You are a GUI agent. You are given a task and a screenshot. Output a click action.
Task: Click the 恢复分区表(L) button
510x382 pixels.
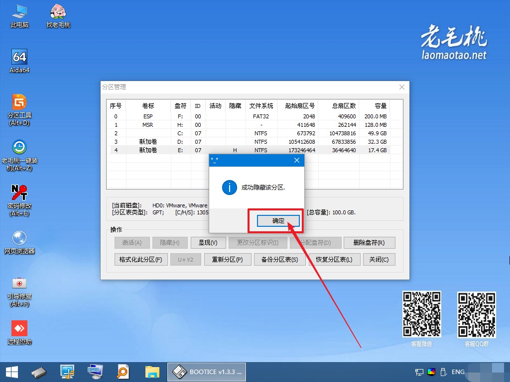pos(334,260)
